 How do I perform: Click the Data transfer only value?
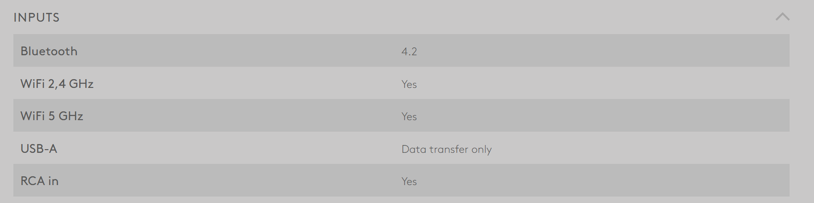446,149
